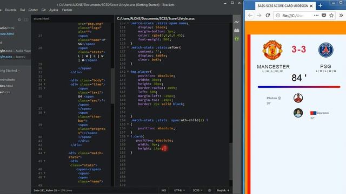This screenshot has width=346, height=194.
Task: Open the Yardım menu in Brackets
Action: (67, 10)
